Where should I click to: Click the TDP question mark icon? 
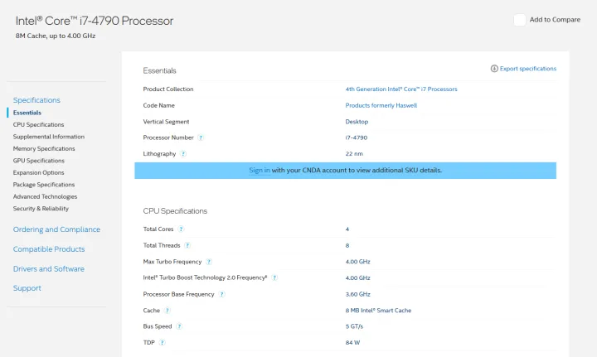(x=163, y=342)
